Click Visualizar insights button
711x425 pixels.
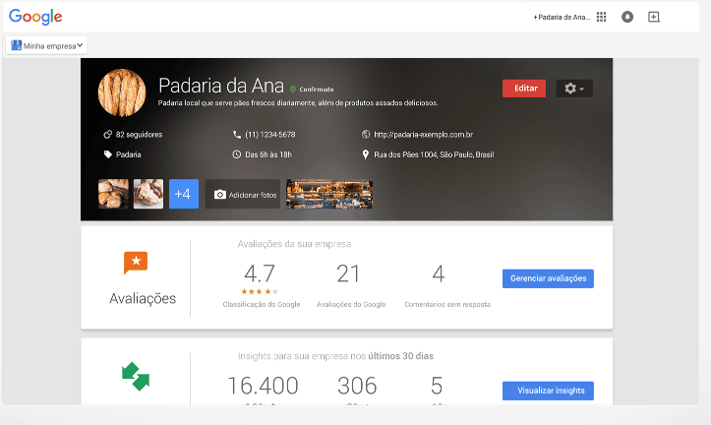click(548, 391)
